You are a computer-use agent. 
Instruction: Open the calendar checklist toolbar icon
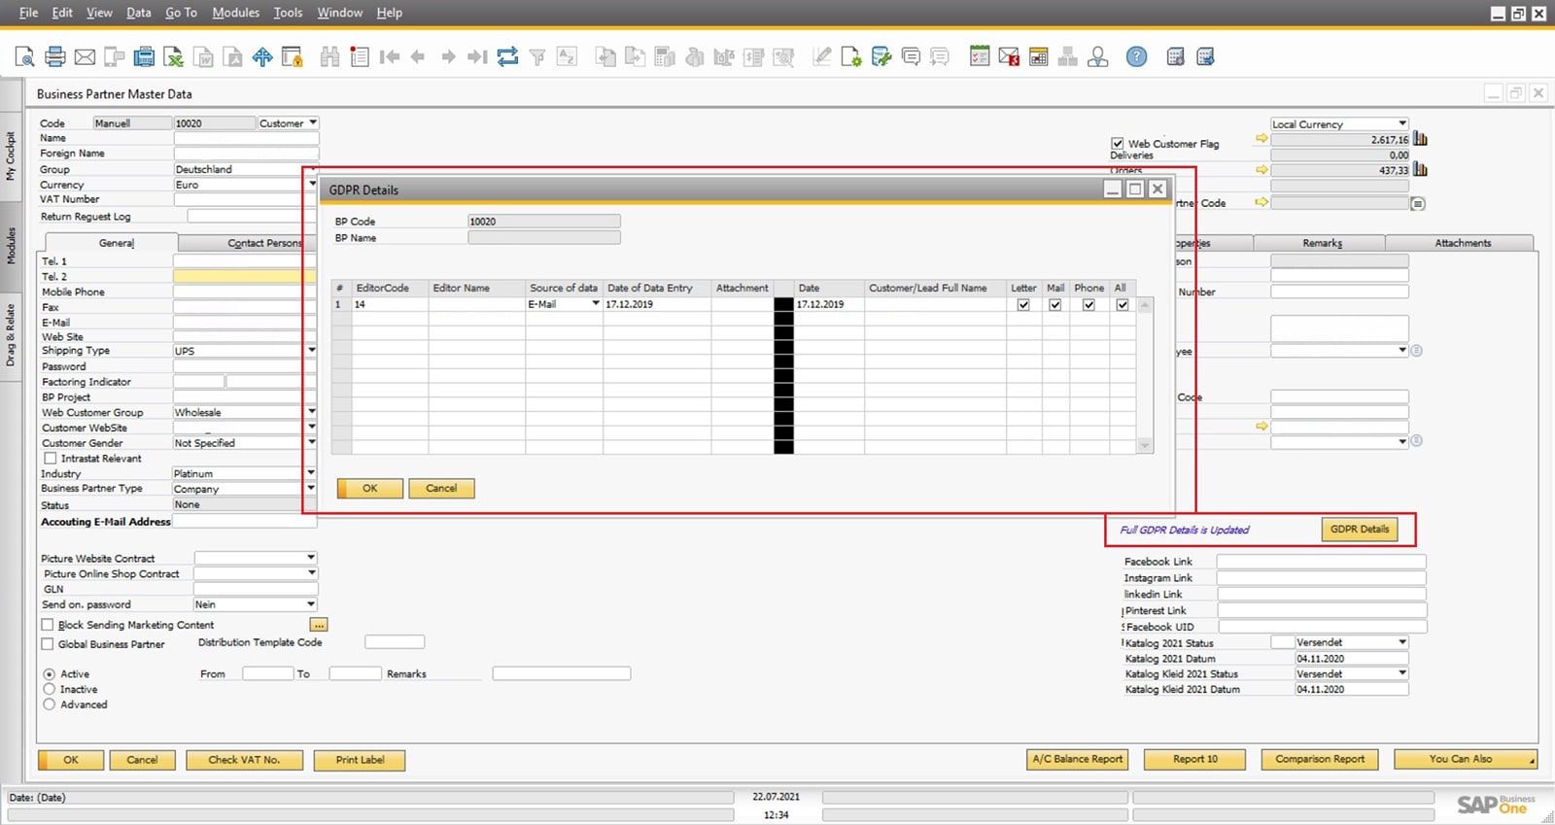coord(980,57)
